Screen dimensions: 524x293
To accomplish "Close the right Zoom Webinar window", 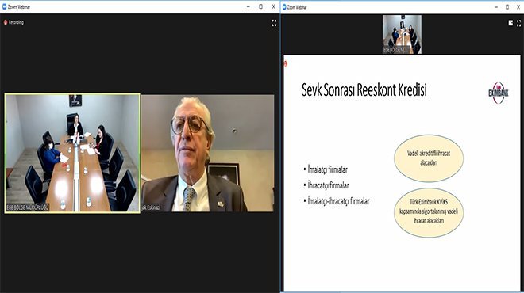I will click(x=518, y=6).
